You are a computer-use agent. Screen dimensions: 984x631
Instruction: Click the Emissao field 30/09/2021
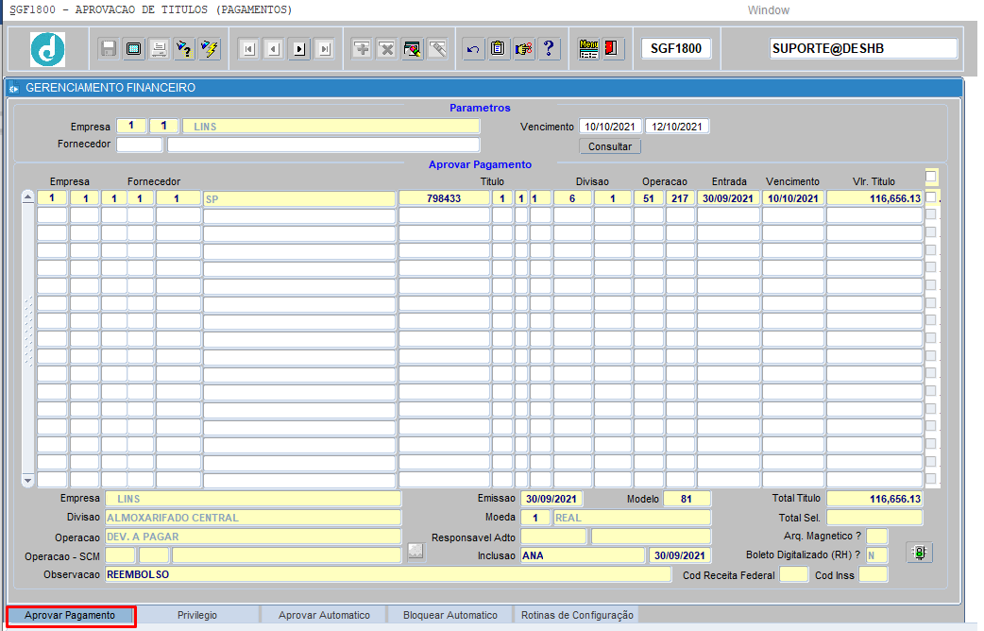[551, 499]
